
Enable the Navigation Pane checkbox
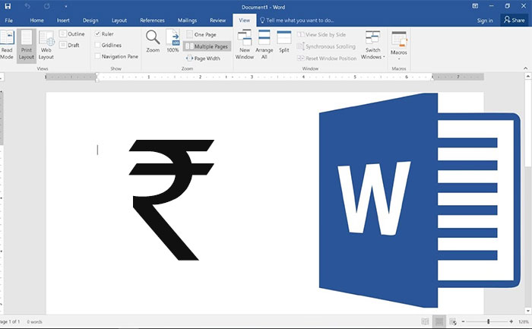pyautogui.click(x=98, y=56)
